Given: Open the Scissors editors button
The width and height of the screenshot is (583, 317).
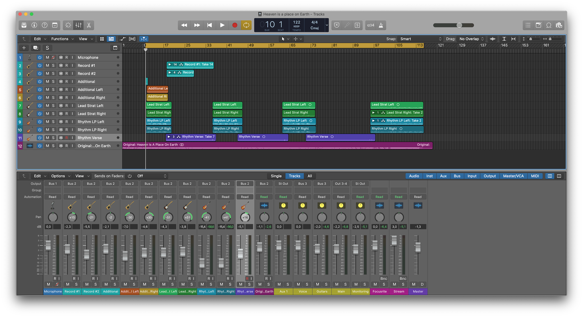Looking at the screenshot, I should tap(89, 25).
